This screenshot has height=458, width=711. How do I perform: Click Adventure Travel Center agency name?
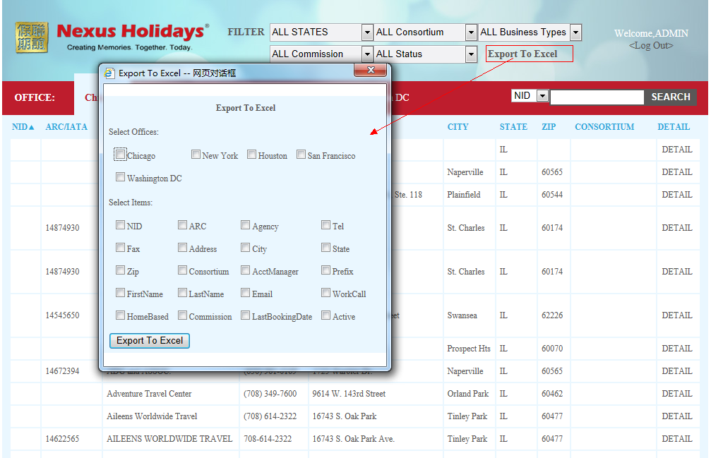click(149, 394)
